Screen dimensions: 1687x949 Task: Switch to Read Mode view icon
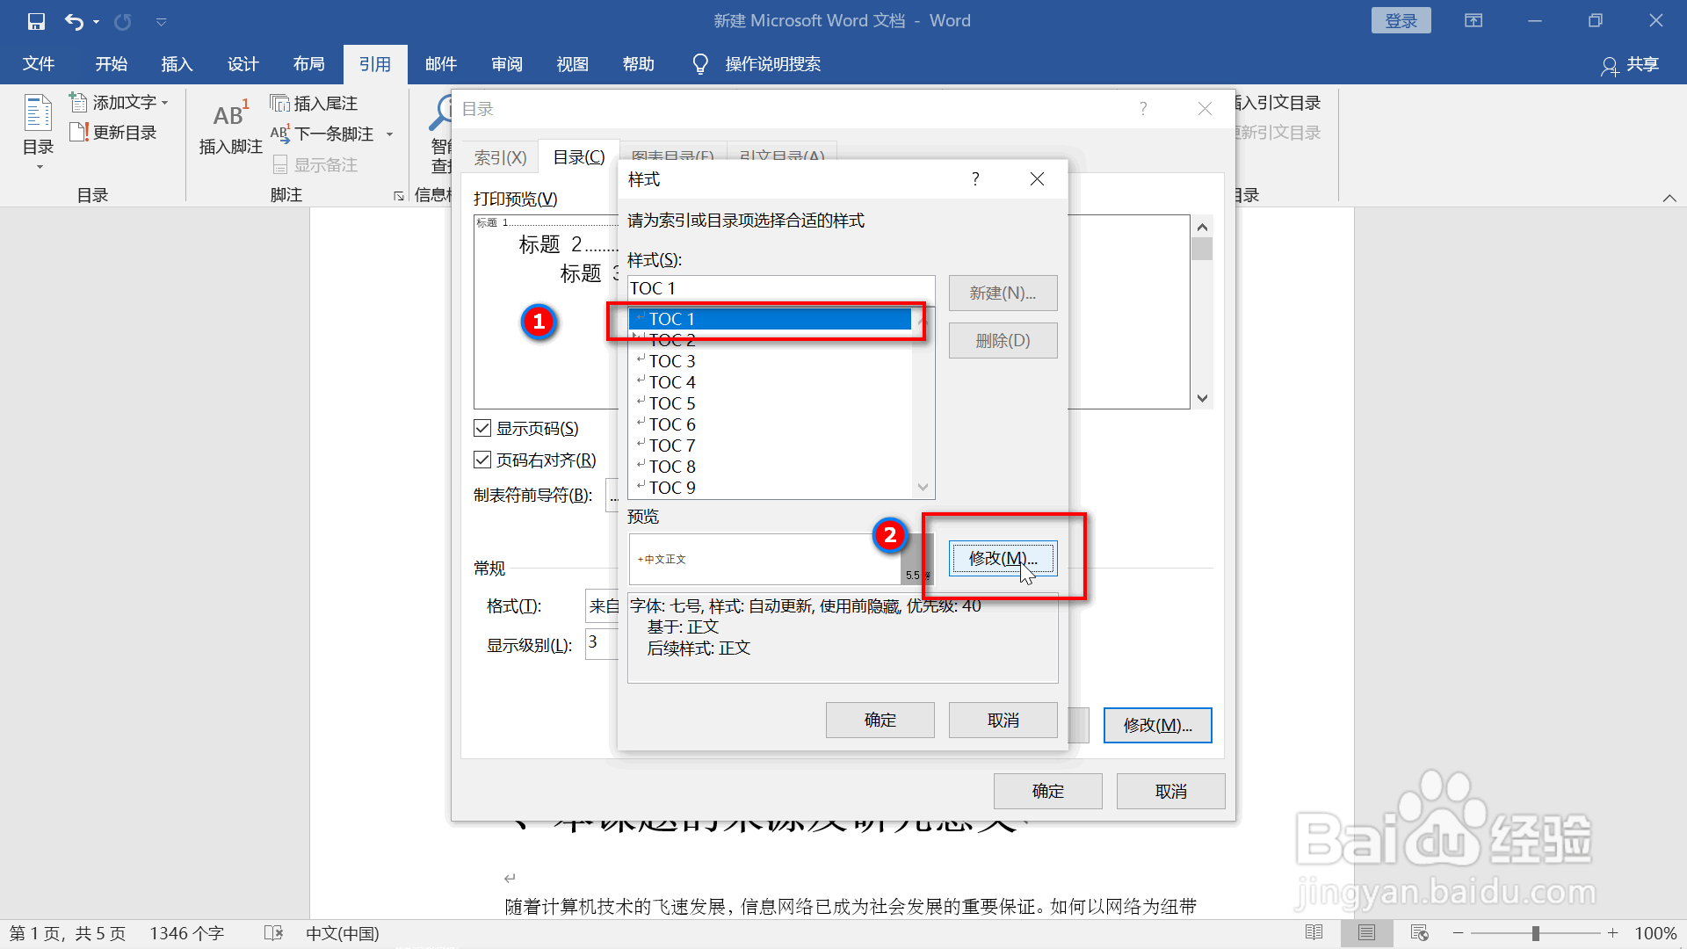(1314, 932)
